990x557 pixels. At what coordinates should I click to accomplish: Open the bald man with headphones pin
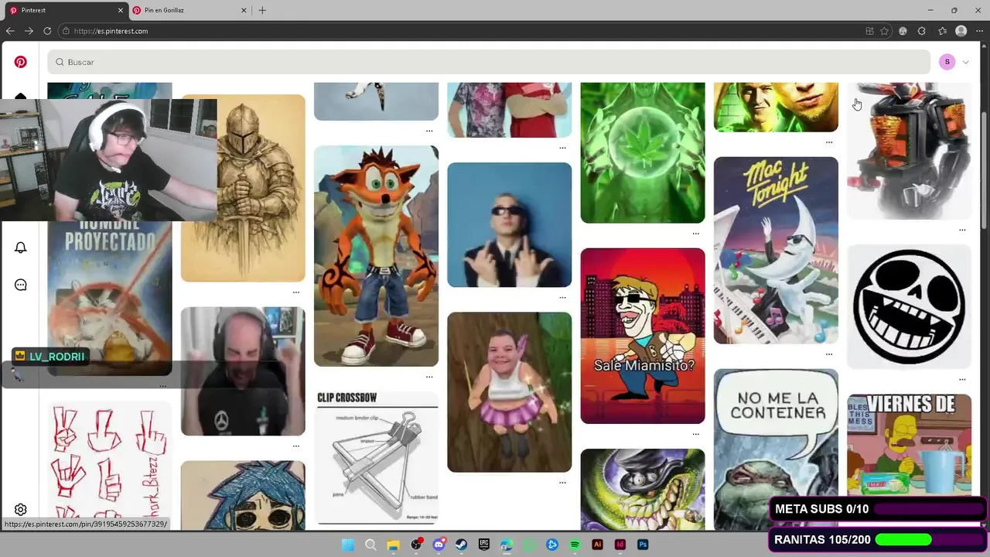[x=243, y=371]
